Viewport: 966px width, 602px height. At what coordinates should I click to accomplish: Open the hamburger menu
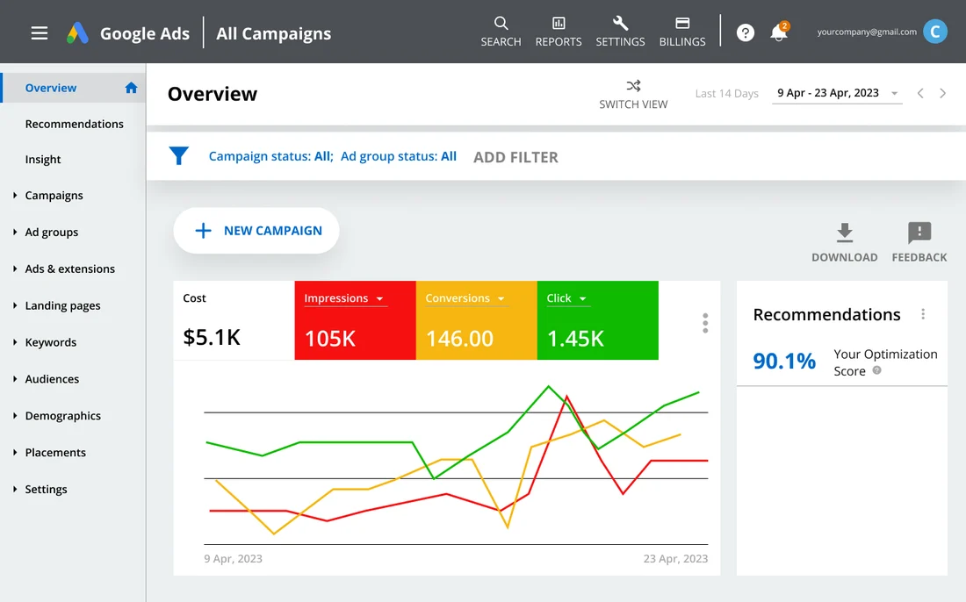click(x=40, y=32)
